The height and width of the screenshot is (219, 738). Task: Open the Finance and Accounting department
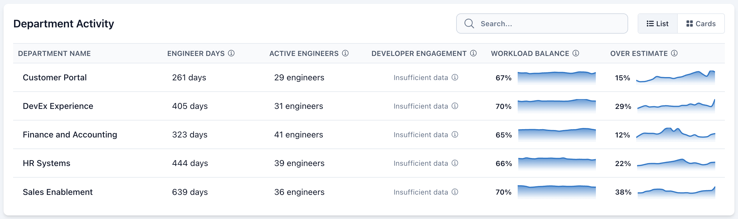point(70,135)
